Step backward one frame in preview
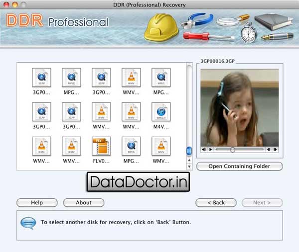 coord(269,150)
